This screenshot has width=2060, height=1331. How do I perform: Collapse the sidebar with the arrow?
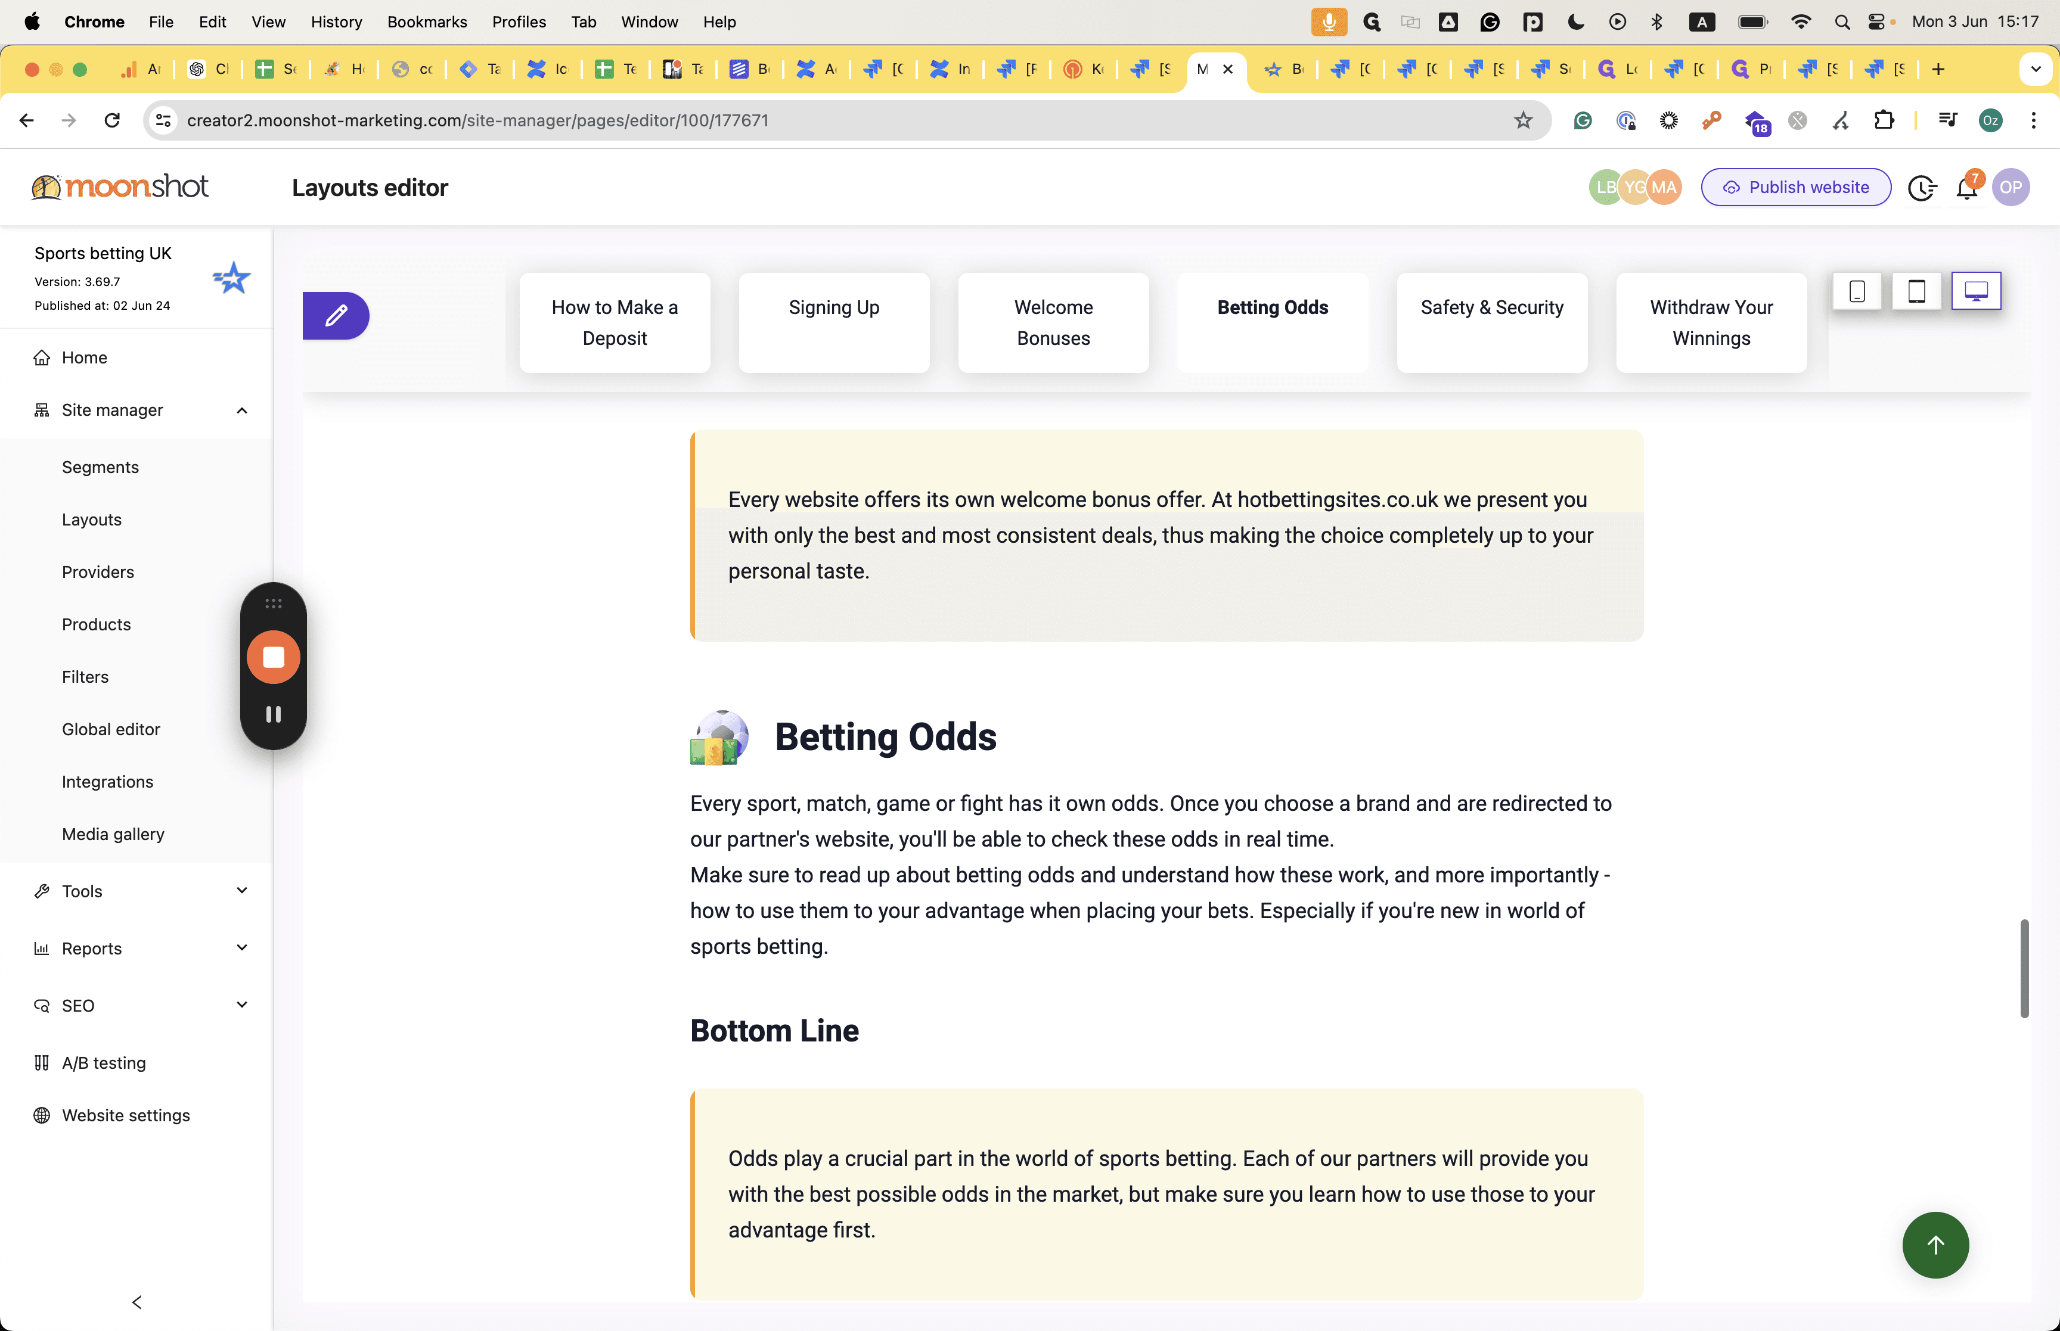(136, 1302)
